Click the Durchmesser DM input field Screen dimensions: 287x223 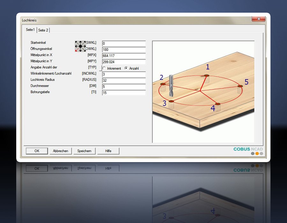(124, 86)
